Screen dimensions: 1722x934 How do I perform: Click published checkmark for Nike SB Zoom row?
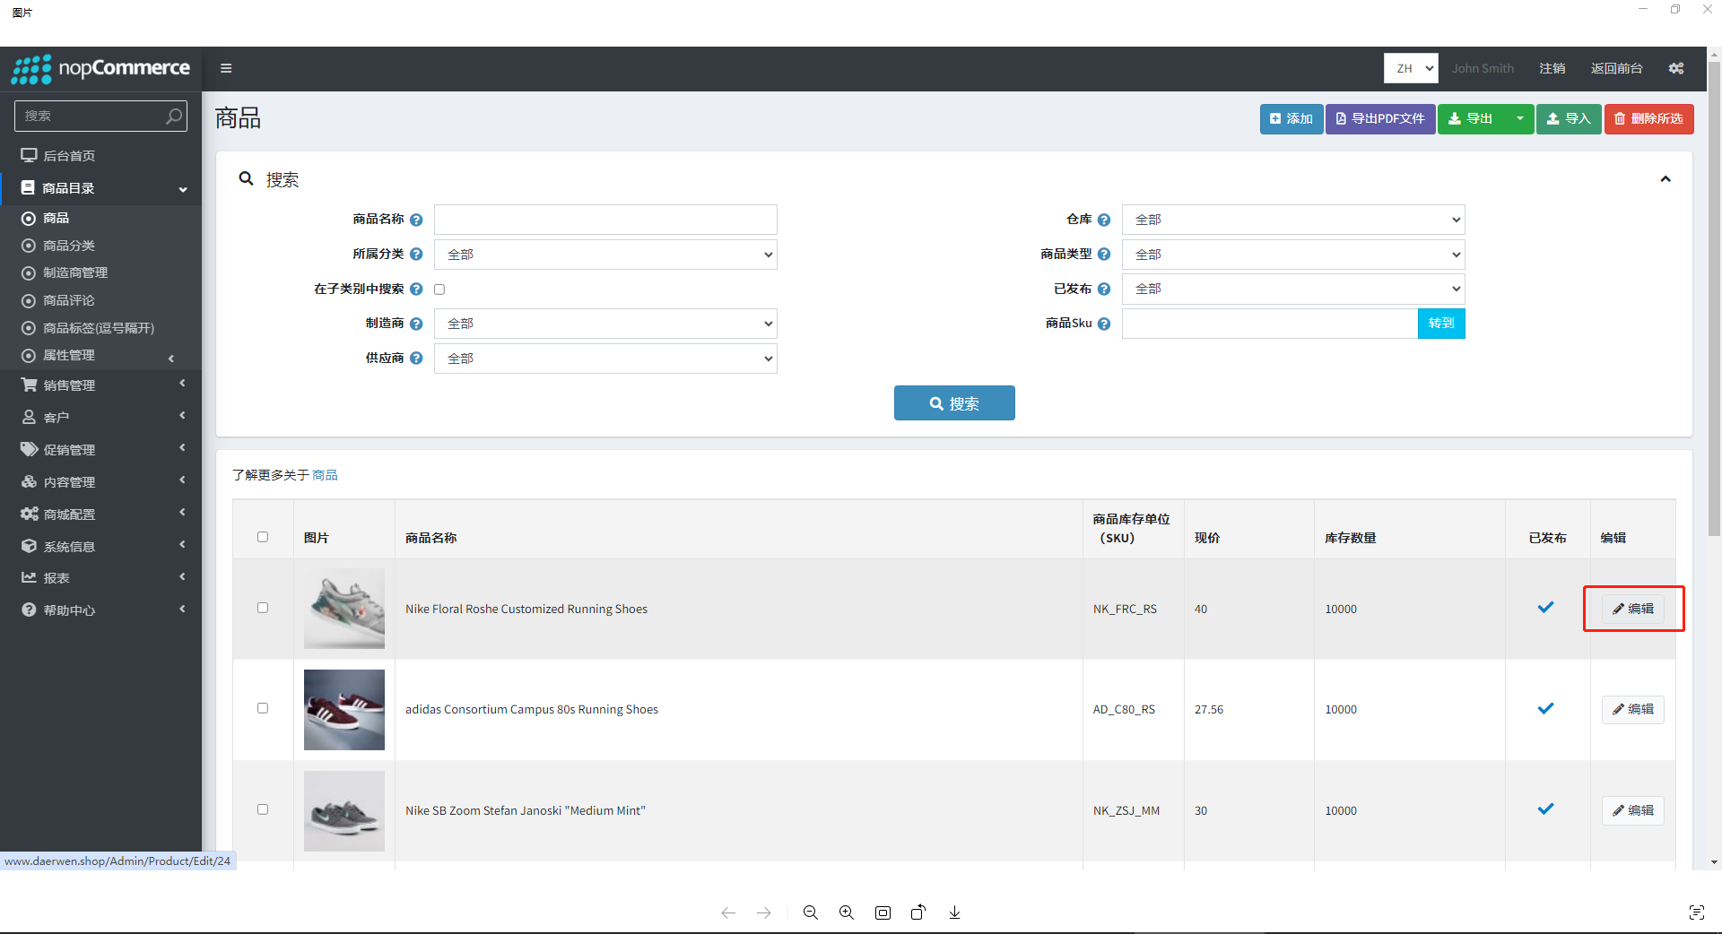tap(1546, 809)
